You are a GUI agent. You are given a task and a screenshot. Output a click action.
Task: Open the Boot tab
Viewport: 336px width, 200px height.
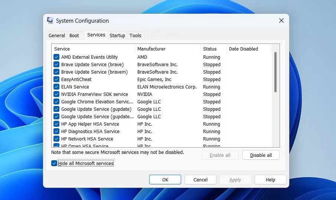(x=74, y=35)
